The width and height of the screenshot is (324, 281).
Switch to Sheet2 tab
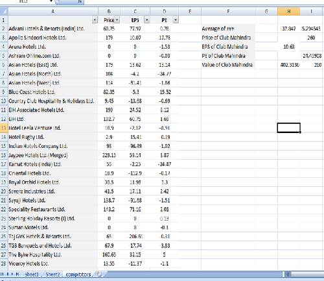point(52,275)
